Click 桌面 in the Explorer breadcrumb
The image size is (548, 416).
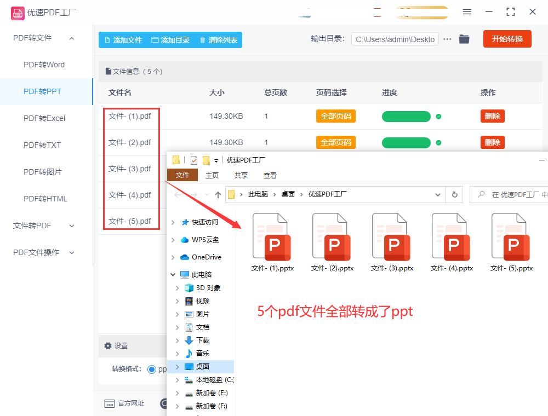pos(288,194)
